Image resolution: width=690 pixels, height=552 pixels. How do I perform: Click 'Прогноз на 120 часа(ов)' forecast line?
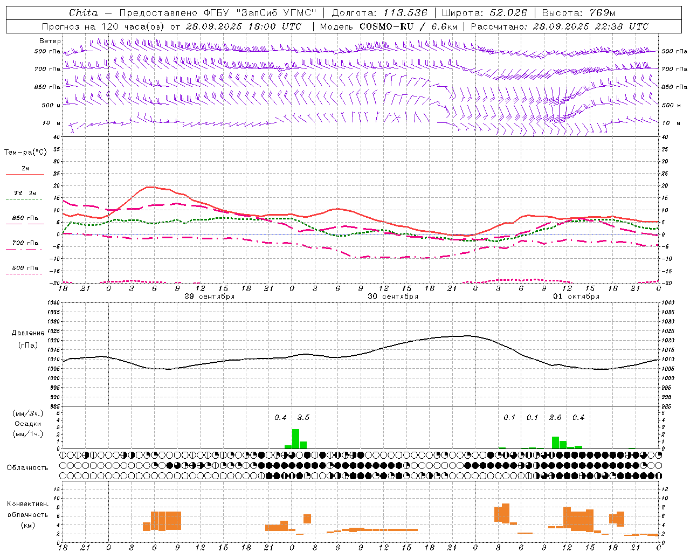point(103,26)
